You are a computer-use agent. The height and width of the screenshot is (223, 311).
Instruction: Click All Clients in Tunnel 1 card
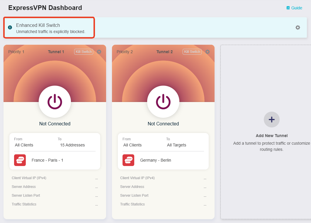[24, 145]
